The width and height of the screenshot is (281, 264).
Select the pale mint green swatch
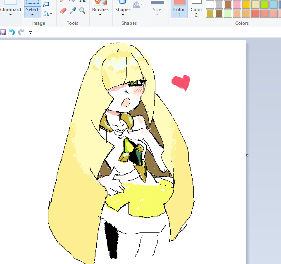pos(228,14)
